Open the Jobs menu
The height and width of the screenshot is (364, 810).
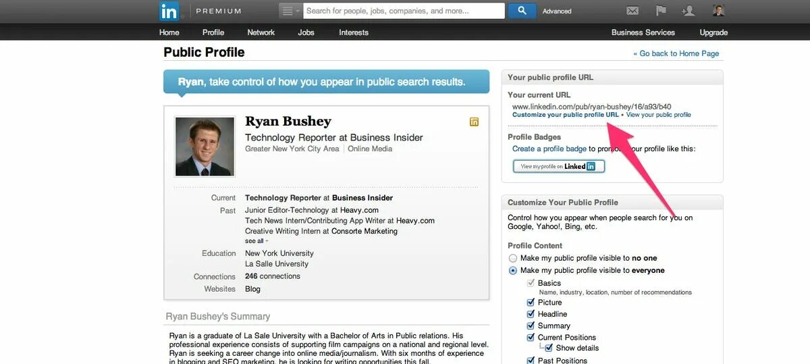coord(306,32)
